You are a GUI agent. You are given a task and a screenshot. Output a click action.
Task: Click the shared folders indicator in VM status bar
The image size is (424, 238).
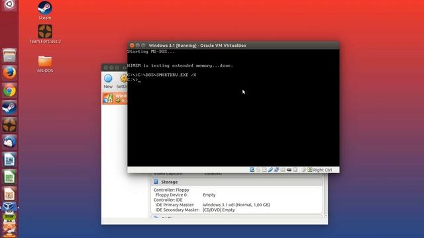pyautogui.click(x=283, y=170)
